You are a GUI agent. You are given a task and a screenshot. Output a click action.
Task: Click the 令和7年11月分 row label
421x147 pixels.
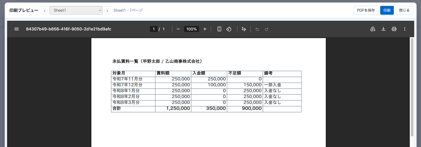pyautogui.click(x=127, y=79)
